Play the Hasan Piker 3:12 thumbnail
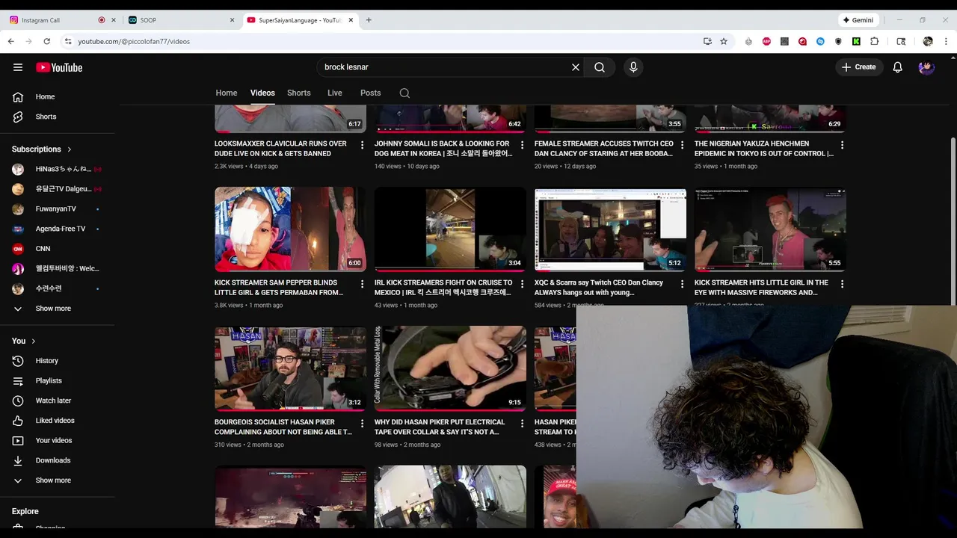The width and height of the screenshot is (957, 538). pyautogui.click(x=290, y=368)
